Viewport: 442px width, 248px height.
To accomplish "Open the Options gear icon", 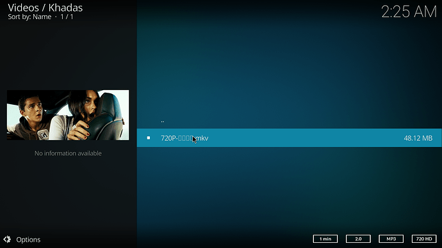I will (x=7, y=239).
